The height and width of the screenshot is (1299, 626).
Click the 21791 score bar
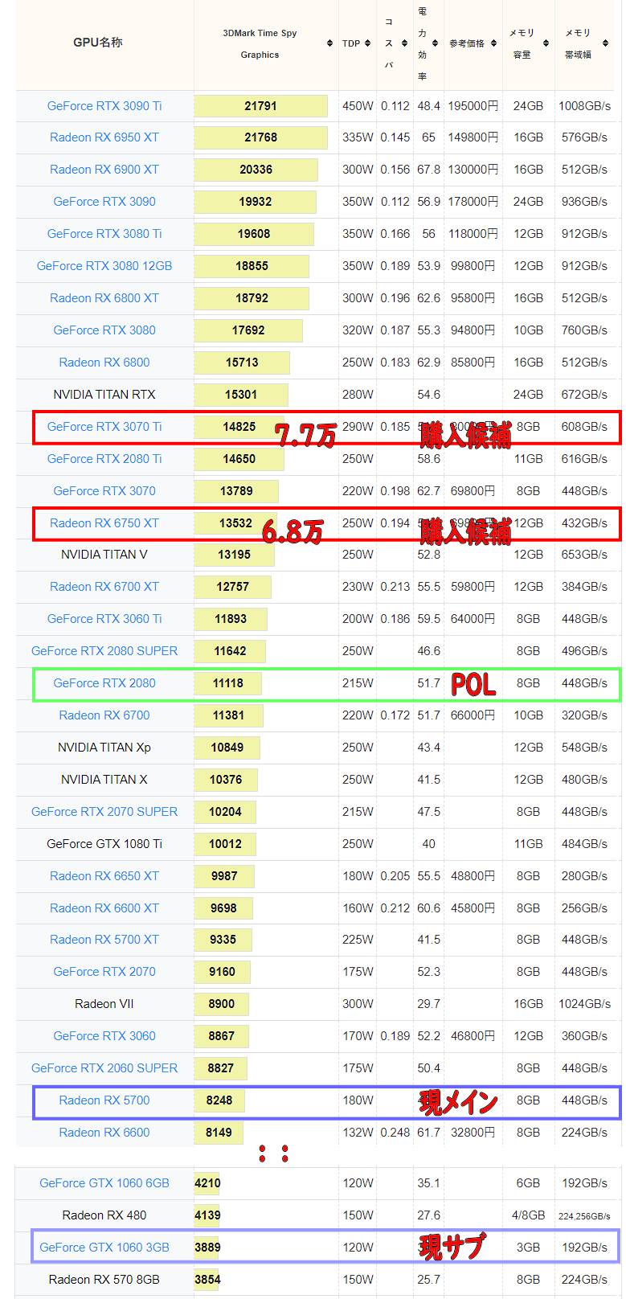click(260, 106)
